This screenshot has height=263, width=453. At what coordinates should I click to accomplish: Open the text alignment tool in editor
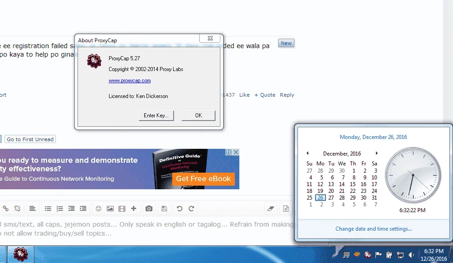pyautogui.click(x=32, y=208)
